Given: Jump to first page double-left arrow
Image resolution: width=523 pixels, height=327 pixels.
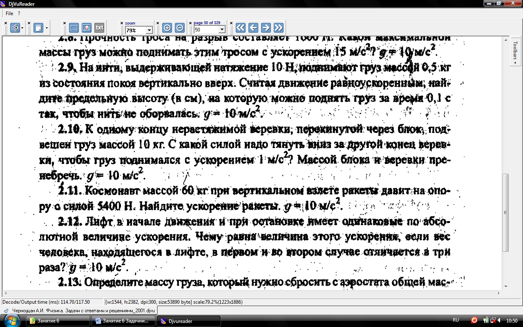Looking at the screenshot, I should point(240,28).
